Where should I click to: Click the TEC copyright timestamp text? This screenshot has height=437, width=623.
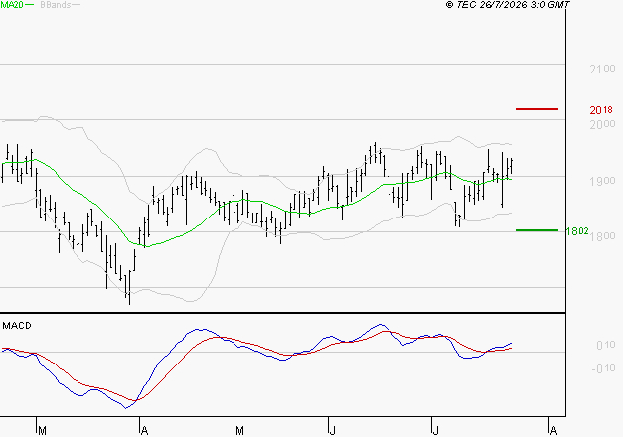coord(508,5)
